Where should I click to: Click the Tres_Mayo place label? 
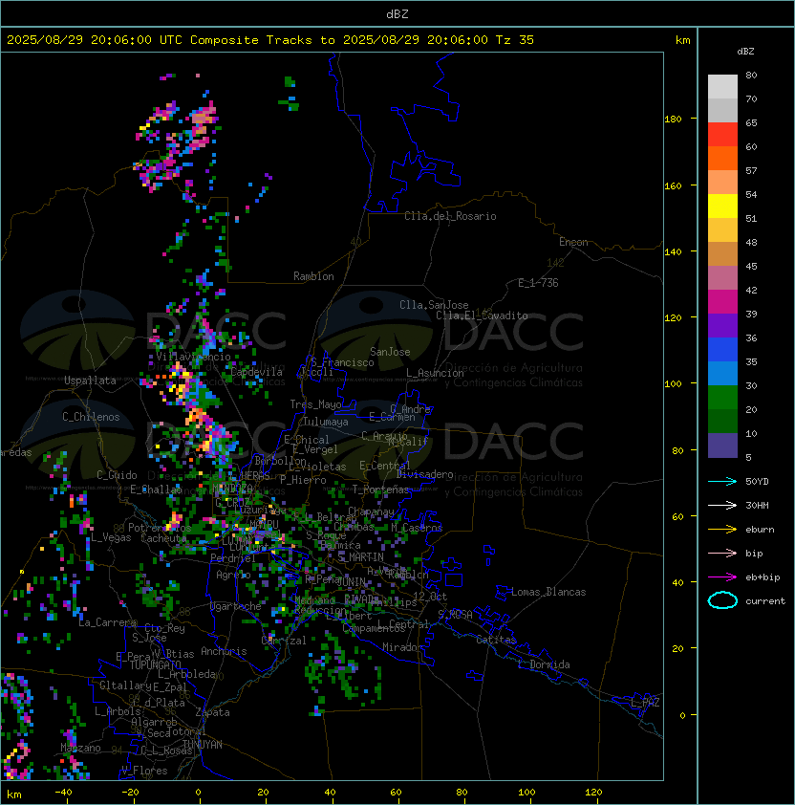pyautogui.click(x=315, y=404)
